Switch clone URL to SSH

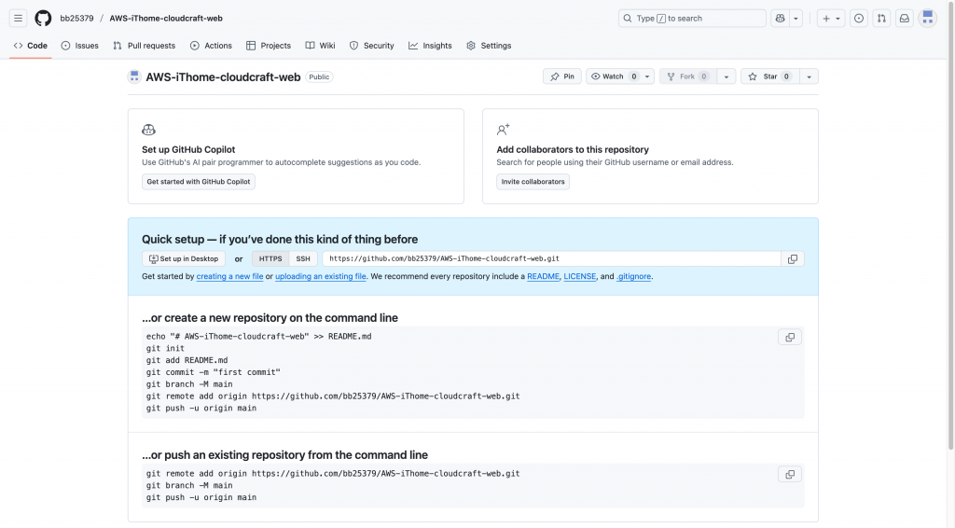pyautogui.click(x=303, y=259)
